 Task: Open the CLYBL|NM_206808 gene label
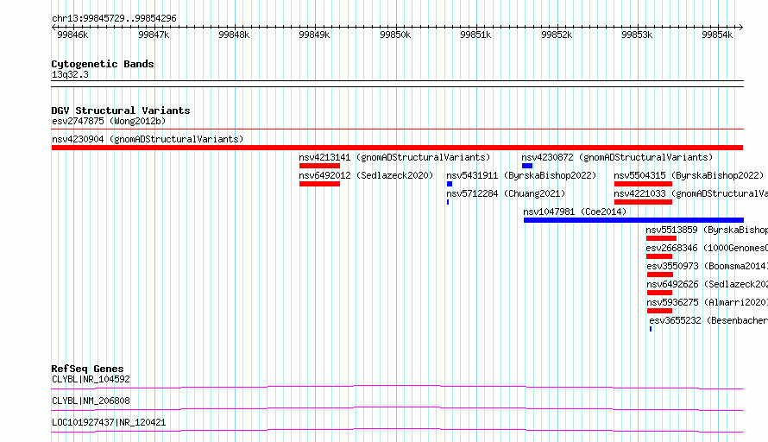pos(91,401)
